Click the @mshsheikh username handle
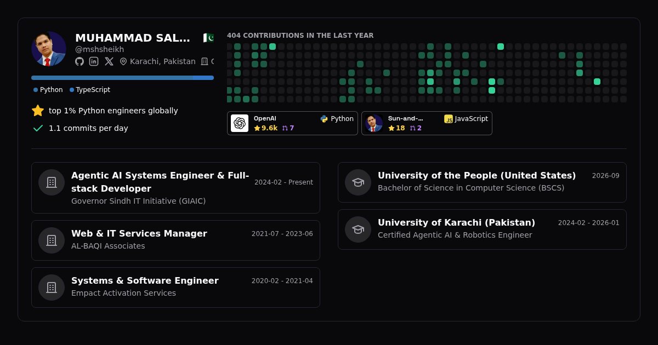Screen dimensions: 658x345 point(100,49)
